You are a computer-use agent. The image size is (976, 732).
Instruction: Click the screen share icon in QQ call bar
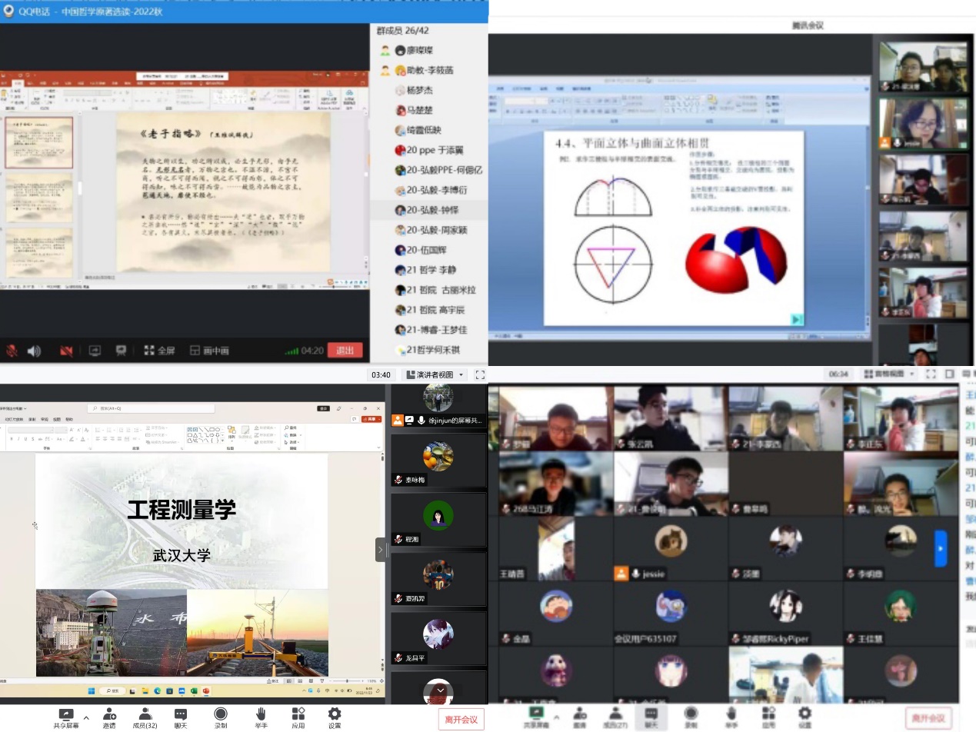pos(95,351)
